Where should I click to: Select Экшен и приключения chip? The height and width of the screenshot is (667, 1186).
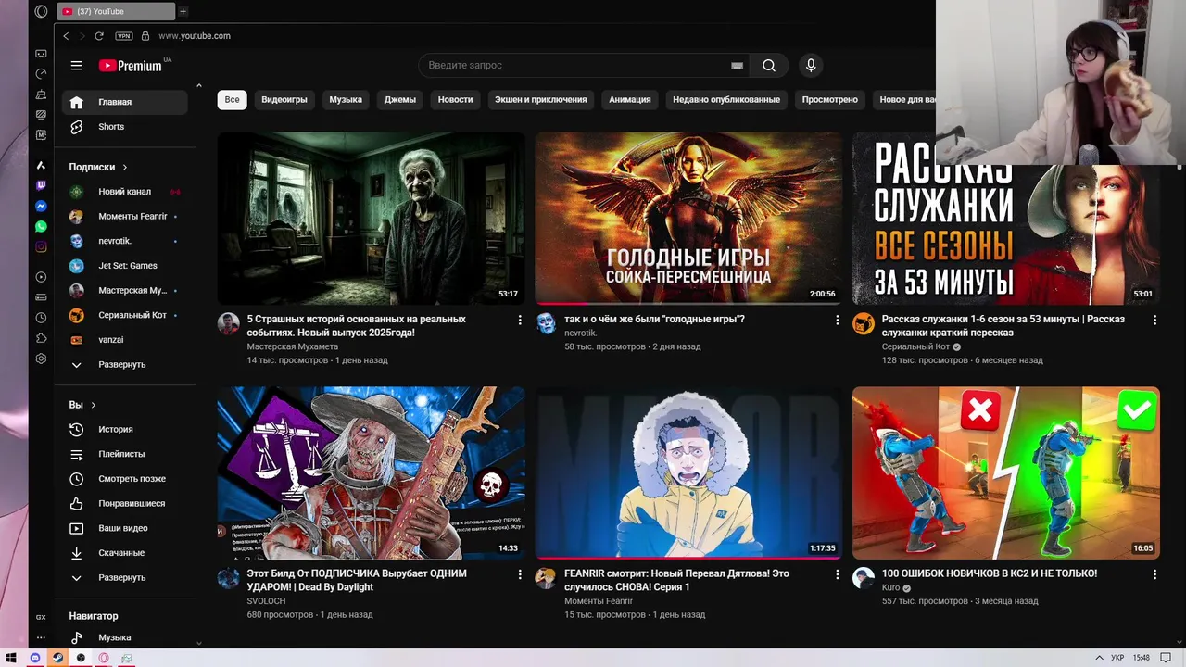(540, 99)
